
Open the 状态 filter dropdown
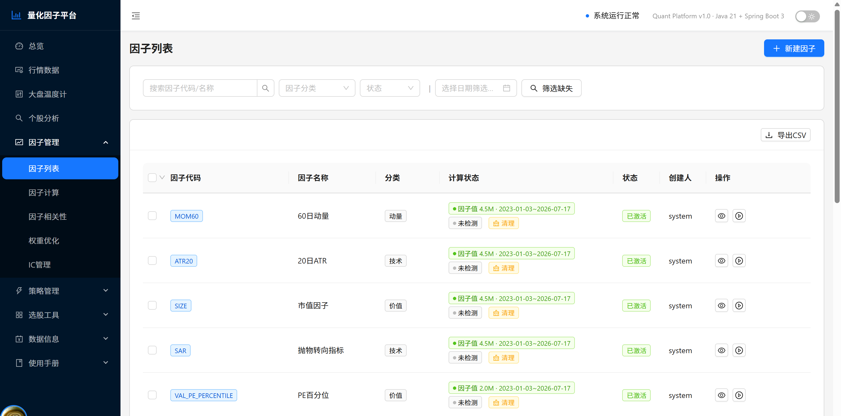pyautogui.click(x=389, y=88)
